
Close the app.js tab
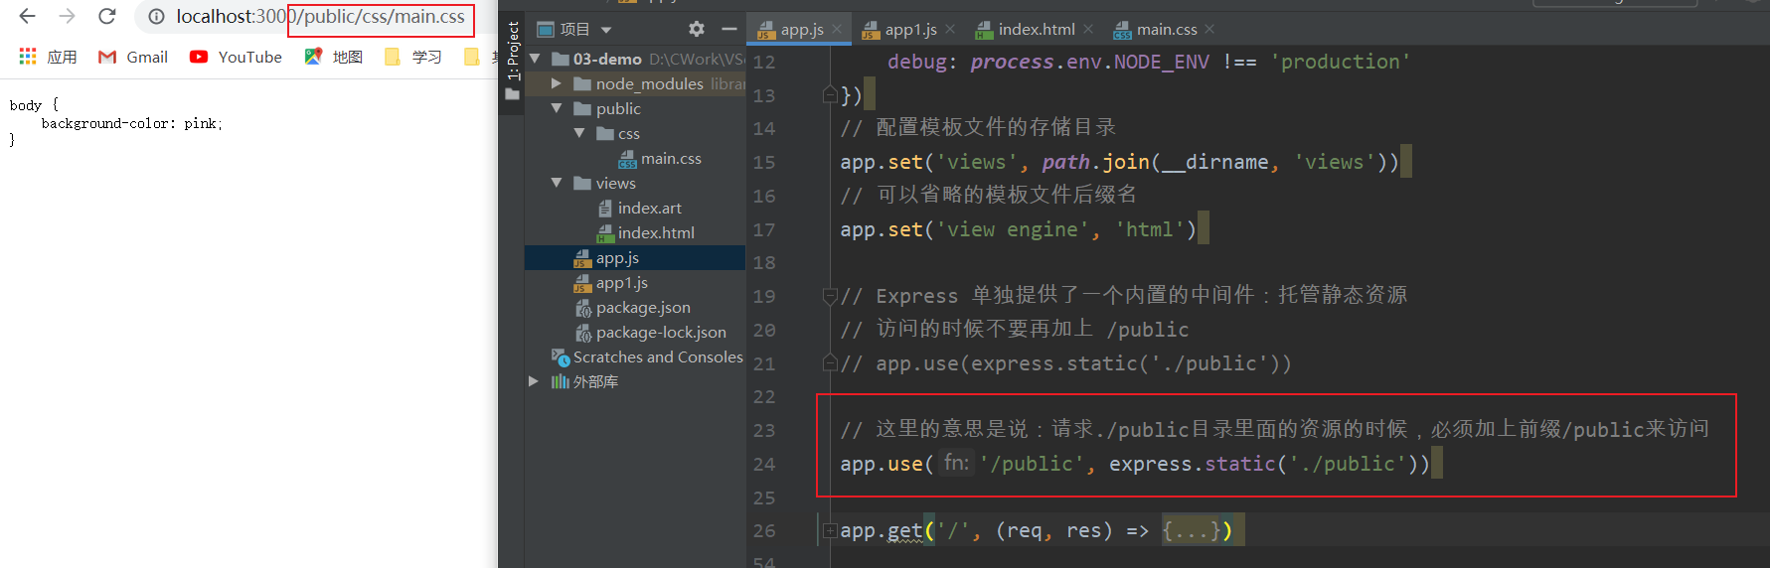tap(838, 30)
